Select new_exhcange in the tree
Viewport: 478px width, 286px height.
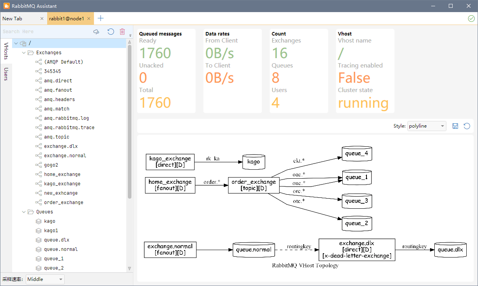(61, 193)
